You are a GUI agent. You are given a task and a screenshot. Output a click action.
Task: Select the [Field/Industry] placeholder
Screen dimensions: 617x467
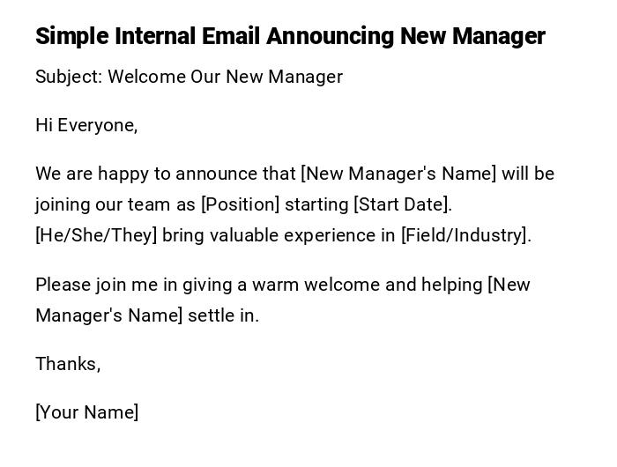465,235
